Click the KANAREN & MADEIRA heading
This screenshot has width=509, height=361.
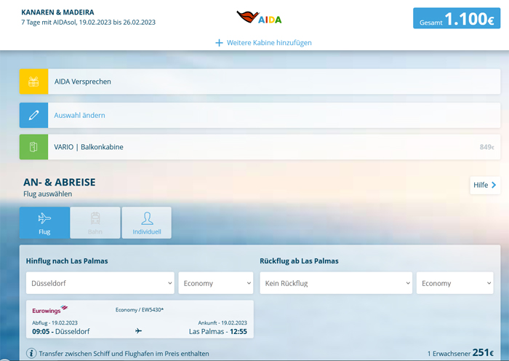point(57,12)
